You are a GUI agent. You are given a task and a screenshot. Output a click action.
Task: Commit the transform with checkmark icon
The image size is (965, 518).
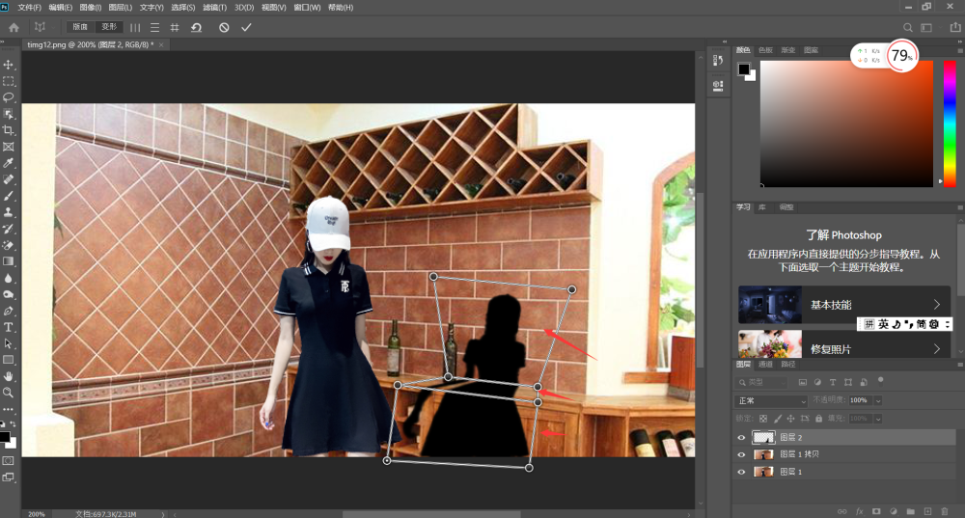point(246,27)
